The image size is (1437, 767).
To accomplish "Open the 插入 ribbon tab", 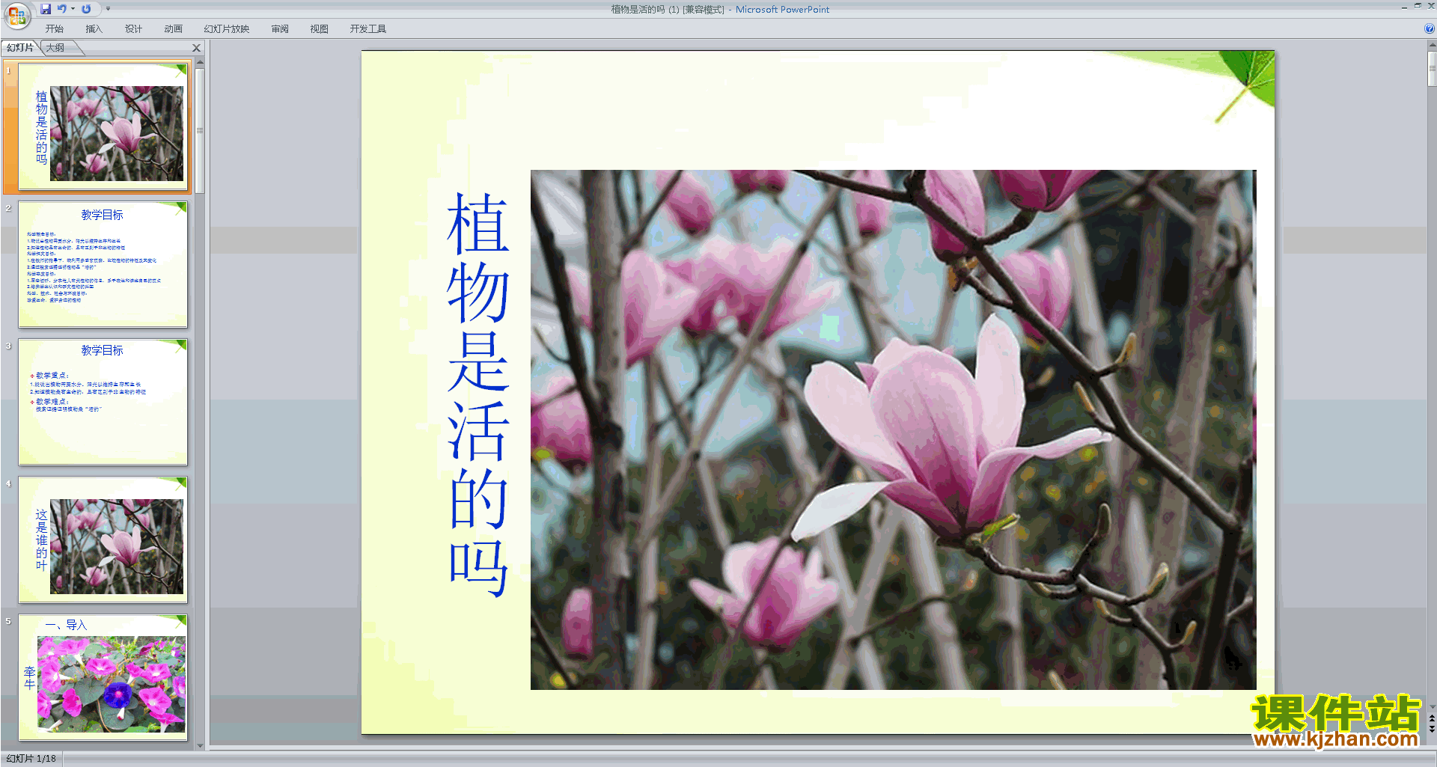I will tap(94, 29).
